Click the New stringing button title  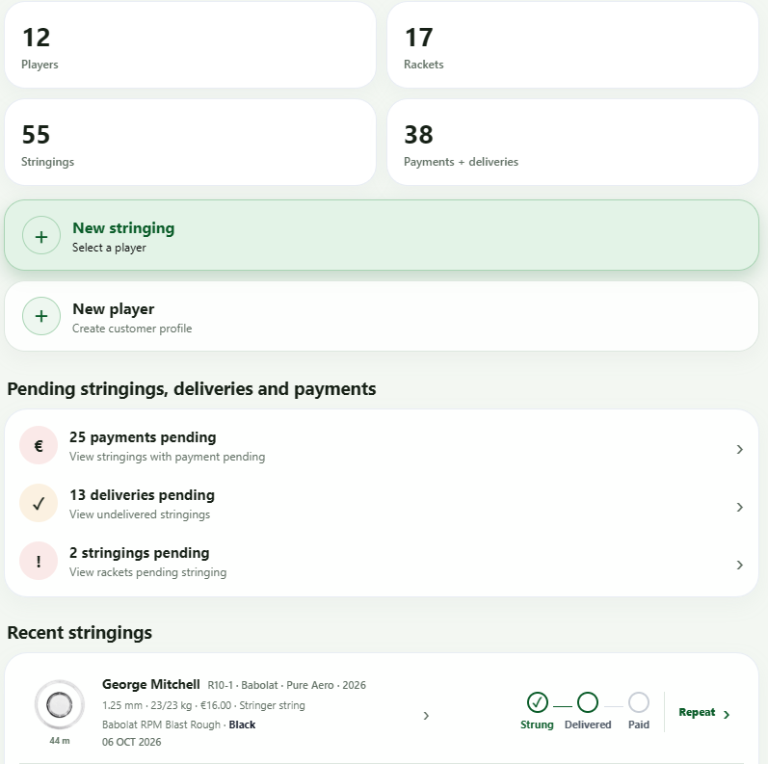coord(123,228)
